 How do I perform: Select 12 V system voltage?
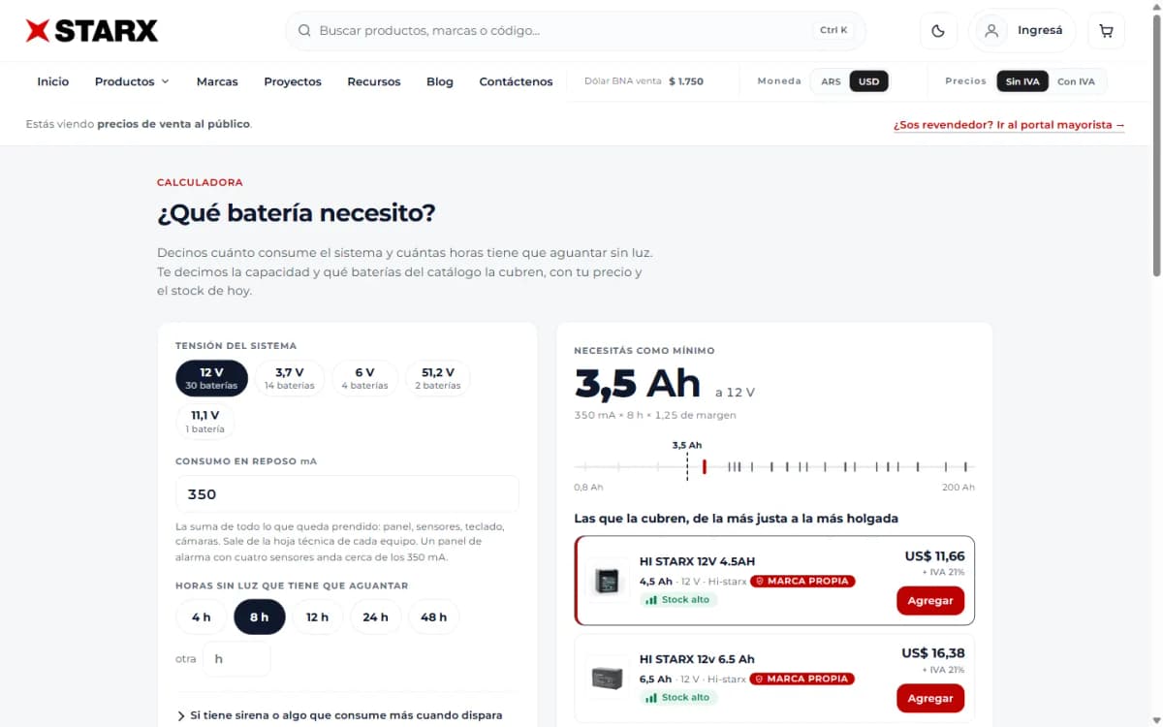[x=211, y=378]
